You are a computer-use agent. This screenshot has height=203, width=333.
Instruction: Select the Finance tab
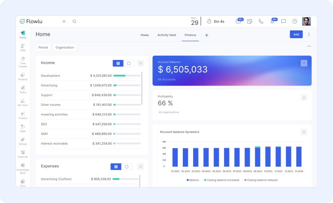[x=190, y=35]
